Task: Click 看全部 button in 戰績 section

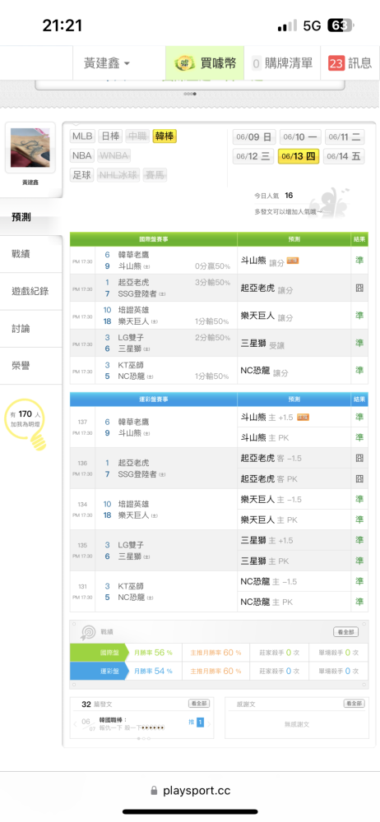Action: (346, 632)
